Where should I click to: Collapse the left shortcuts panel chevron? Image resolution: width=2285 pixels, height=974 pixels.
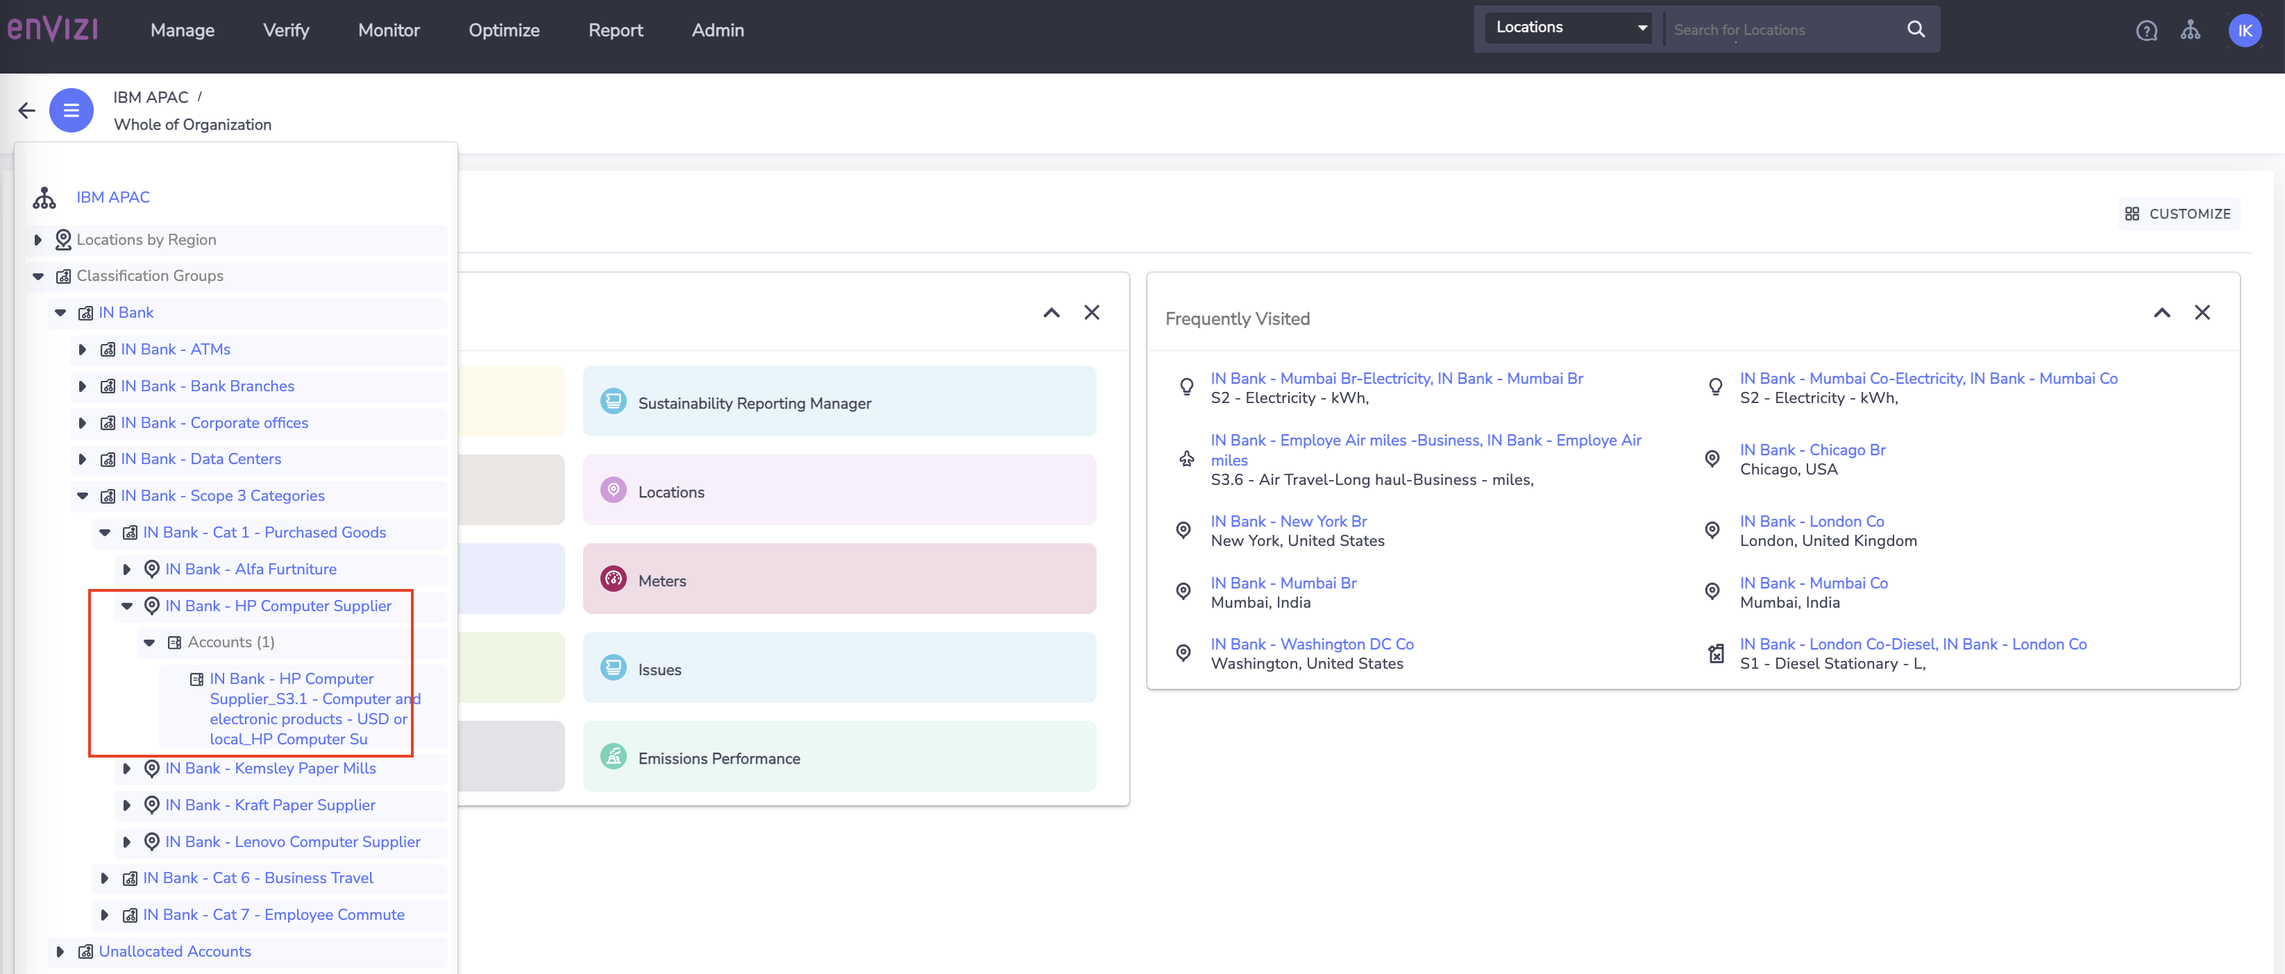pos(1051,313)
